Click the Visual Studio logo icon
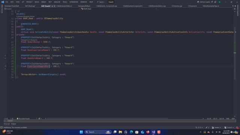240x135 pixels. [3, 2]
